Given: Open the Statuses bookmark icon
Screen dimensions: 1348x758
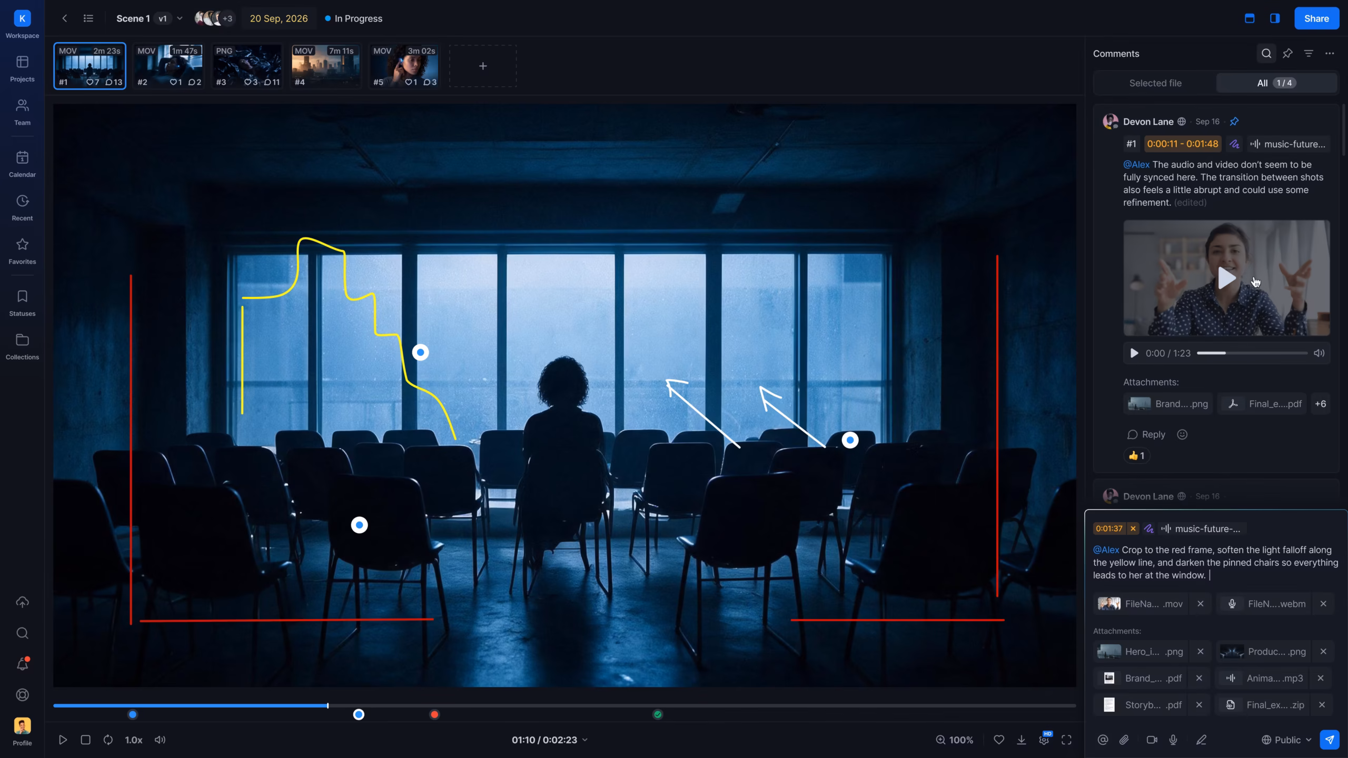Looking at the screenshot, I should pos(22,303).
